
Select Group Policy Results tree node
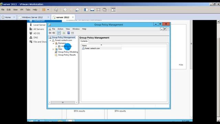(67, 55)
